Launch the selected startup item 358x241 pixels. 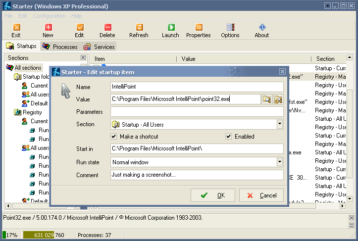[170, 30]
